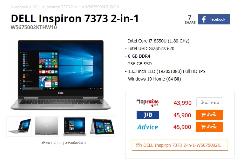
Task: Open the Notebook breadcrumb link
Action: [x=19, y=7]
